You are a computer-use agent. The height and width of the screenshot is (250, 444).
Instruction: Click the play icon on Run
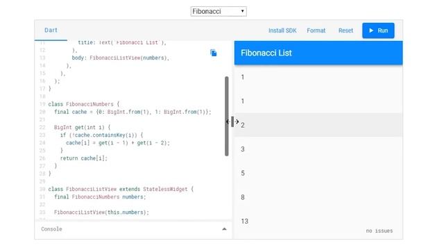pos(371,31)
